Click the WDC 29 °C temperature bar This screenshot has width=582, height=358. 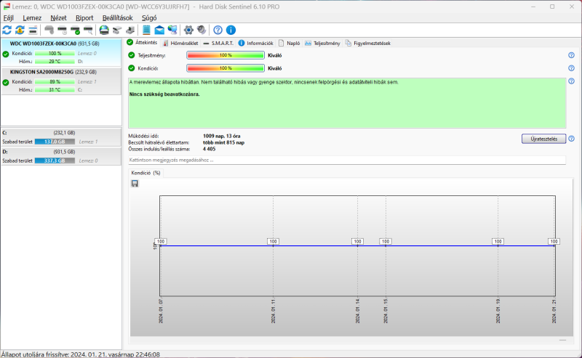coord(55,62)
